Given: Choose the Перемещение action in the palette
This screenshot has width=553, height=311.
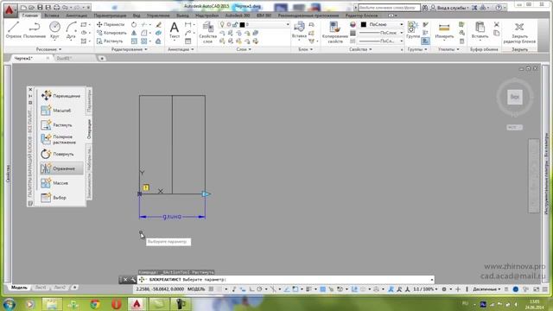Looking at the screenshot, I should (x=60, y=96).
